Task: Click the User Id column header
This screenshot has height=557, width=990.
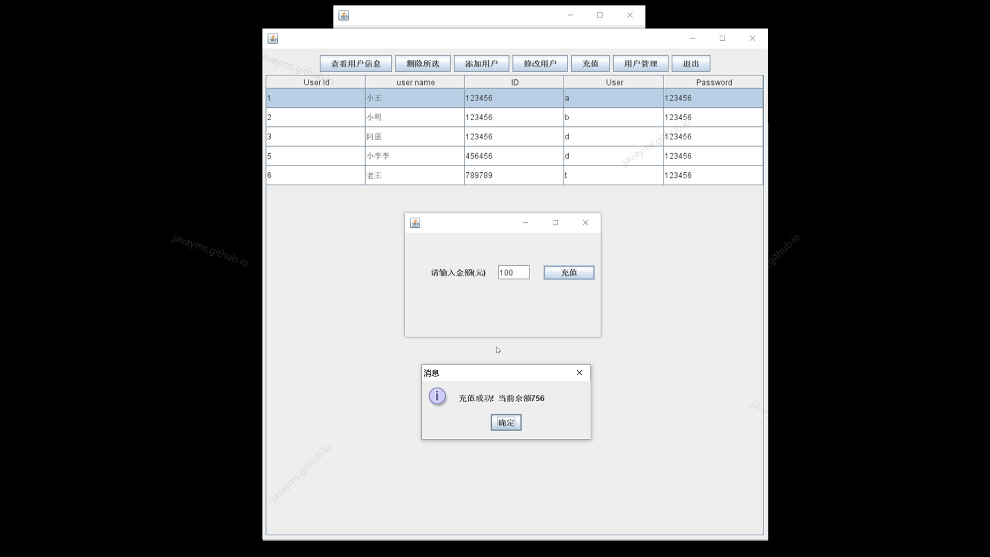Action: point(315,81)
